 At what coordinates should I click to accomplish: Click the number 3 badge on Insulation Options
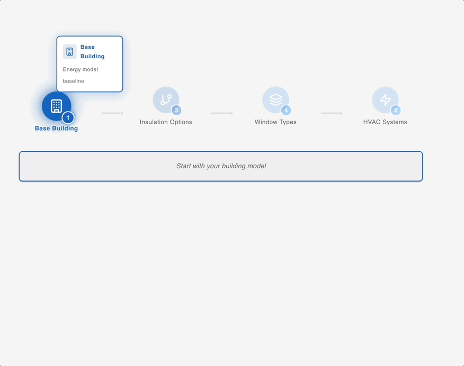(x=176, y=111)
